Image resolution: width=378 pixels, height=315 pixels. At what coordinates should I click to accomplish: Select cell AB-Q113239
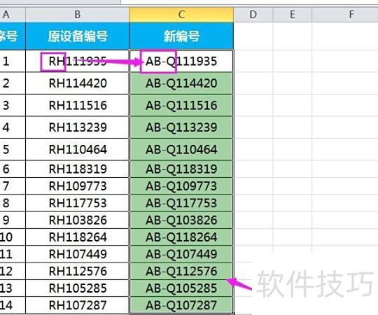point(181,127)
